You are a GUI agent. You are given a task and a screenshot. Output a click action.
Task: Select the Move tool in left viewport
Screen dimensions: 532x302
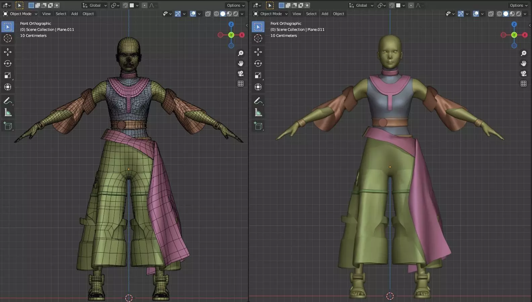(7, 52)
